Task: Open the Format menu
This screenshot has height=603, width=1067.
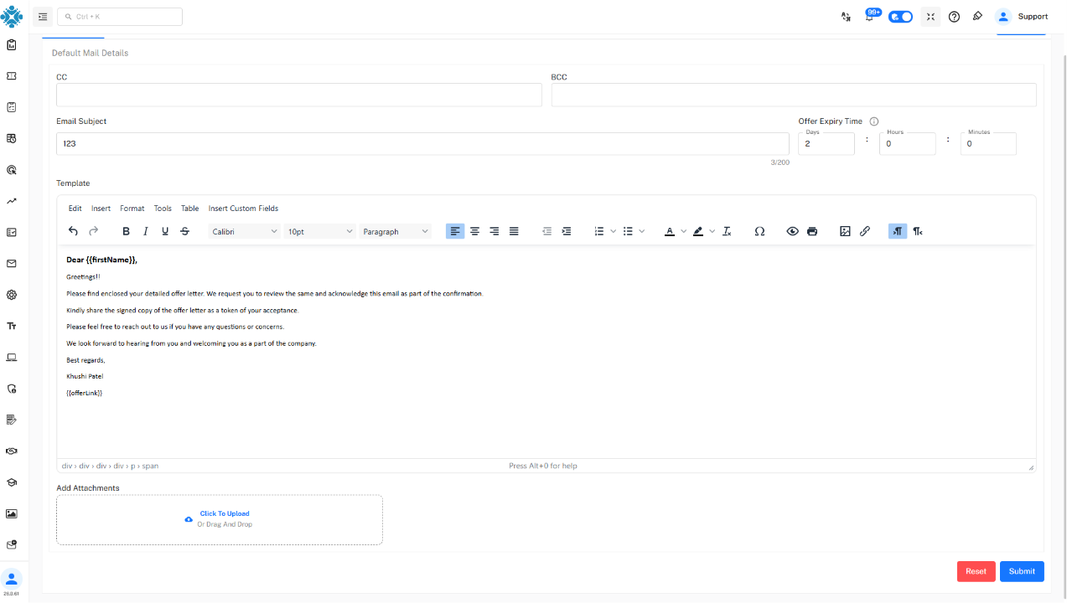Action: [x=132, y=209]
